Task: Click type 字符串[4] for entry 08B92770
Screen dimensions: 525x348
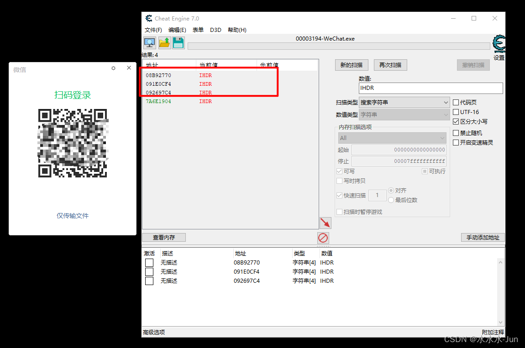Action: click(304, 263)
